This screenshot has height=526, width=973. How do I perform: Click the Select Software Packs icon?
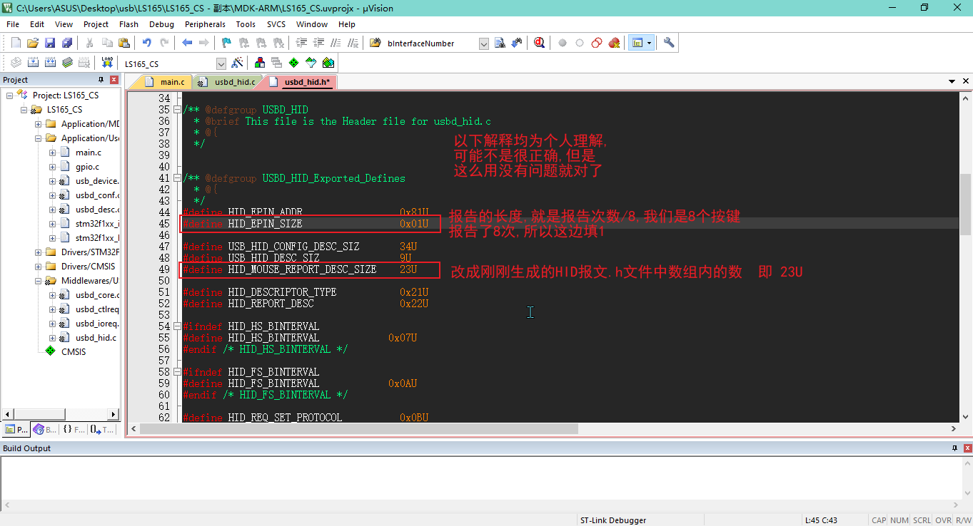click(311, 63)
